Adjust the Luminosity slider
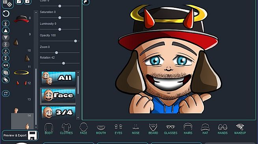The height and width of the screenshot is (144, 258). [60, 30]
